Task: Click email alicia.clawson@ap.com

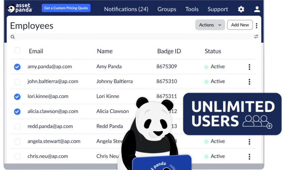Action: [x=53, y=111]
